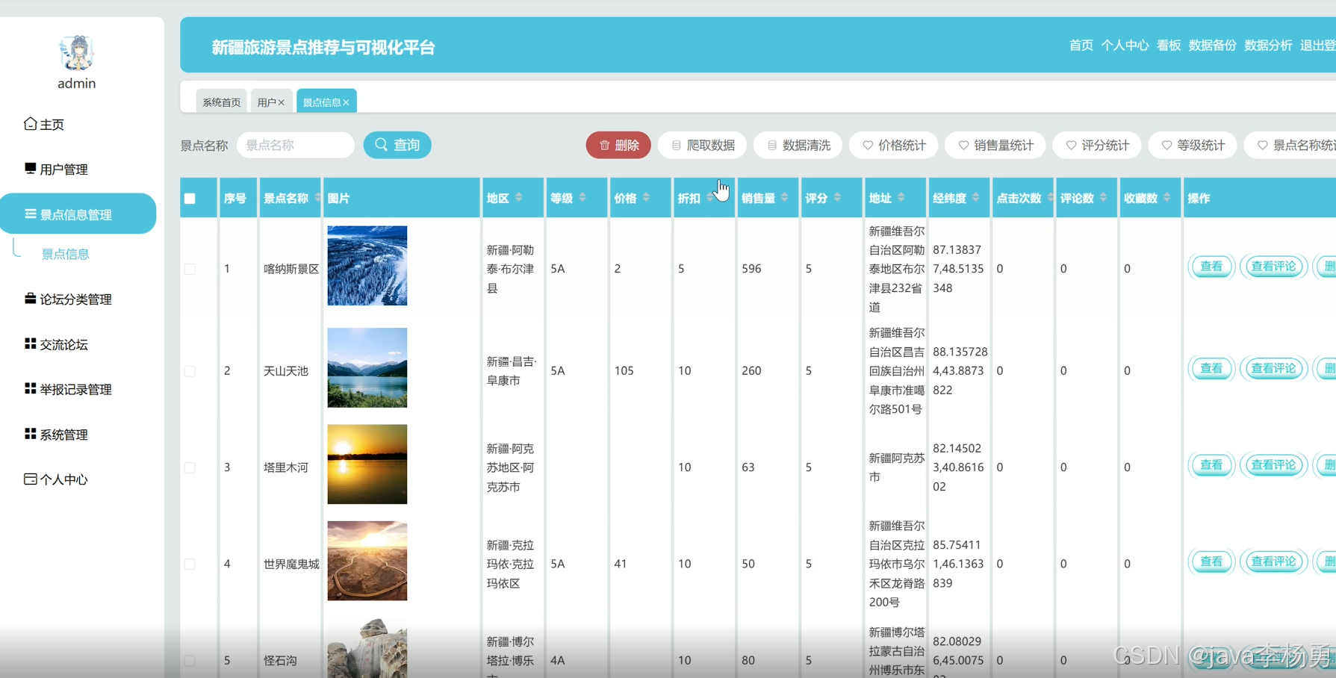Viewport: 1336px width, 678px height.
Task: Select the 天山天池 name cell
Action: pos(286,371)
